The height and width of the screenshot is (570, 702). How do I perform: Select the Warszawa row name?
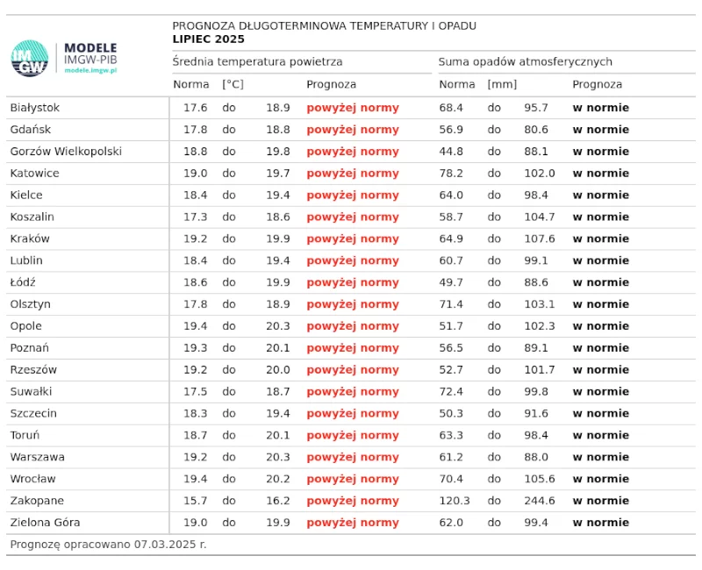[x=38, y=457]
